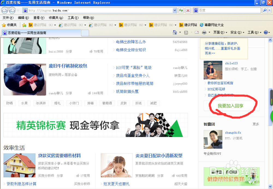273x189 pixels.
Task: Click the vertical scrollbar up arrow
Action: point(270,40)
